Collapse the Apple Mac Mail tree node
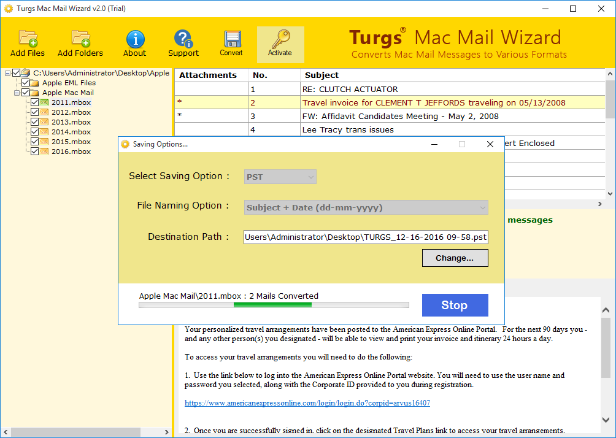Viewport: 616px width, 438px height. 17,93
